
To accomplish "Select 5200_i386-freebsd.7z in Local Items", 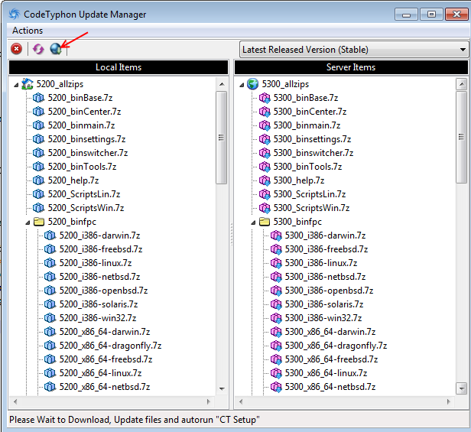I will click(101, 249).
